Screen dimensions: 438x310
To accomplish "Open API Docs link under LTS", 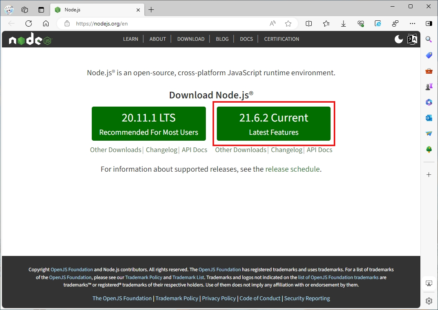I will 194,150.
